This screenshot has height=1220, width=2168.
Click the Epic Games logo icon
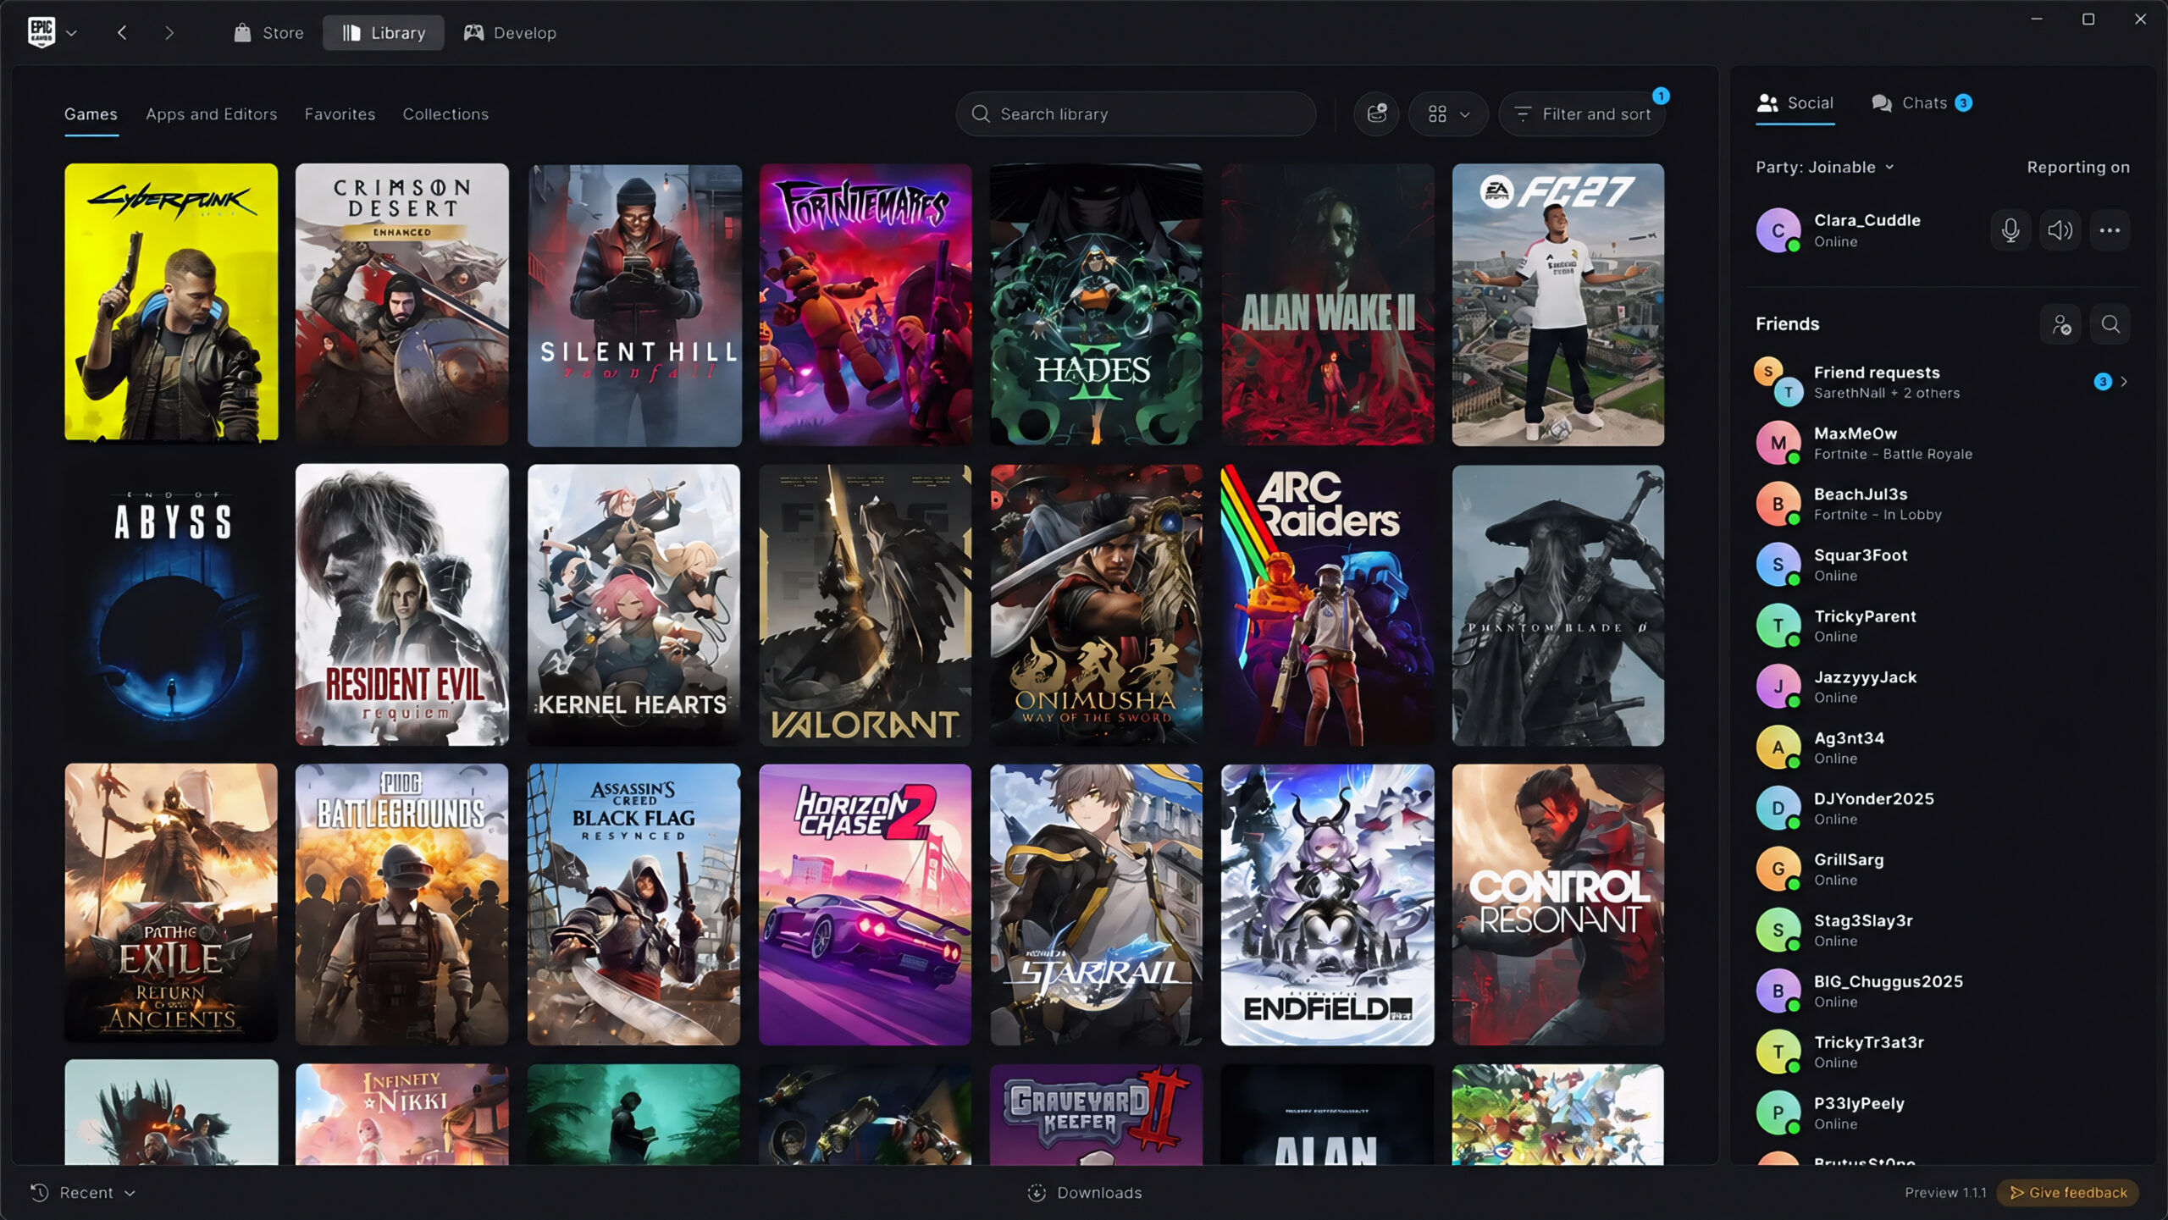(x=41, y=32)
